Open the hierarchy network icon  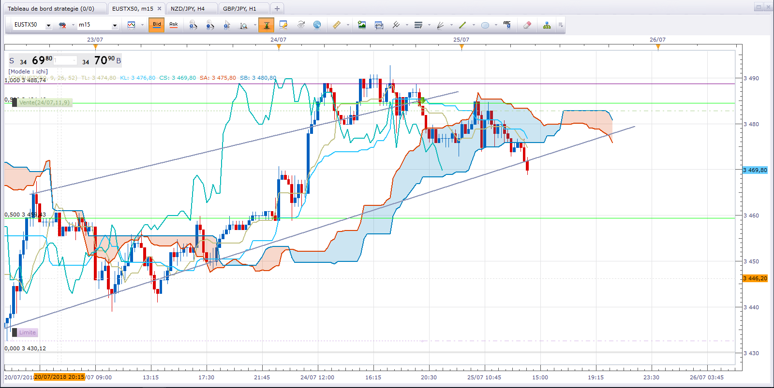click(547, 25)
